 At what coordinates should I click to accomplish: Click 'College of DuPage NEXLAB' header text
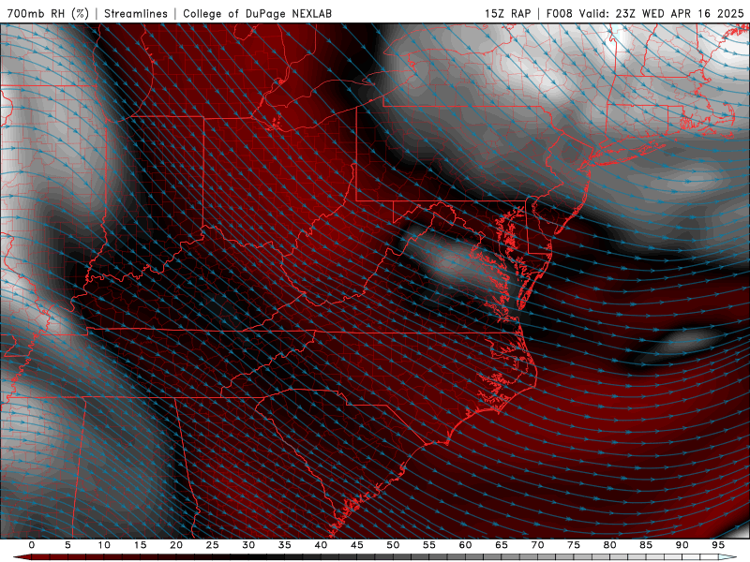tap(257, 13)
